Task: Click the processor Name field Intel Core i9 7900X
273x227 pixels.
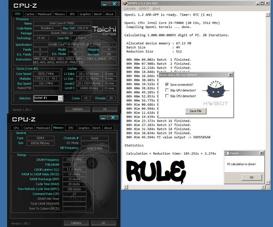Action: click(x=62, y=23)
